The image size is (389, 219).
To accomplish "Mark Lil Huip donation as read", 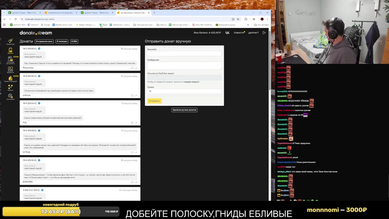I will (x=136, y=152).
